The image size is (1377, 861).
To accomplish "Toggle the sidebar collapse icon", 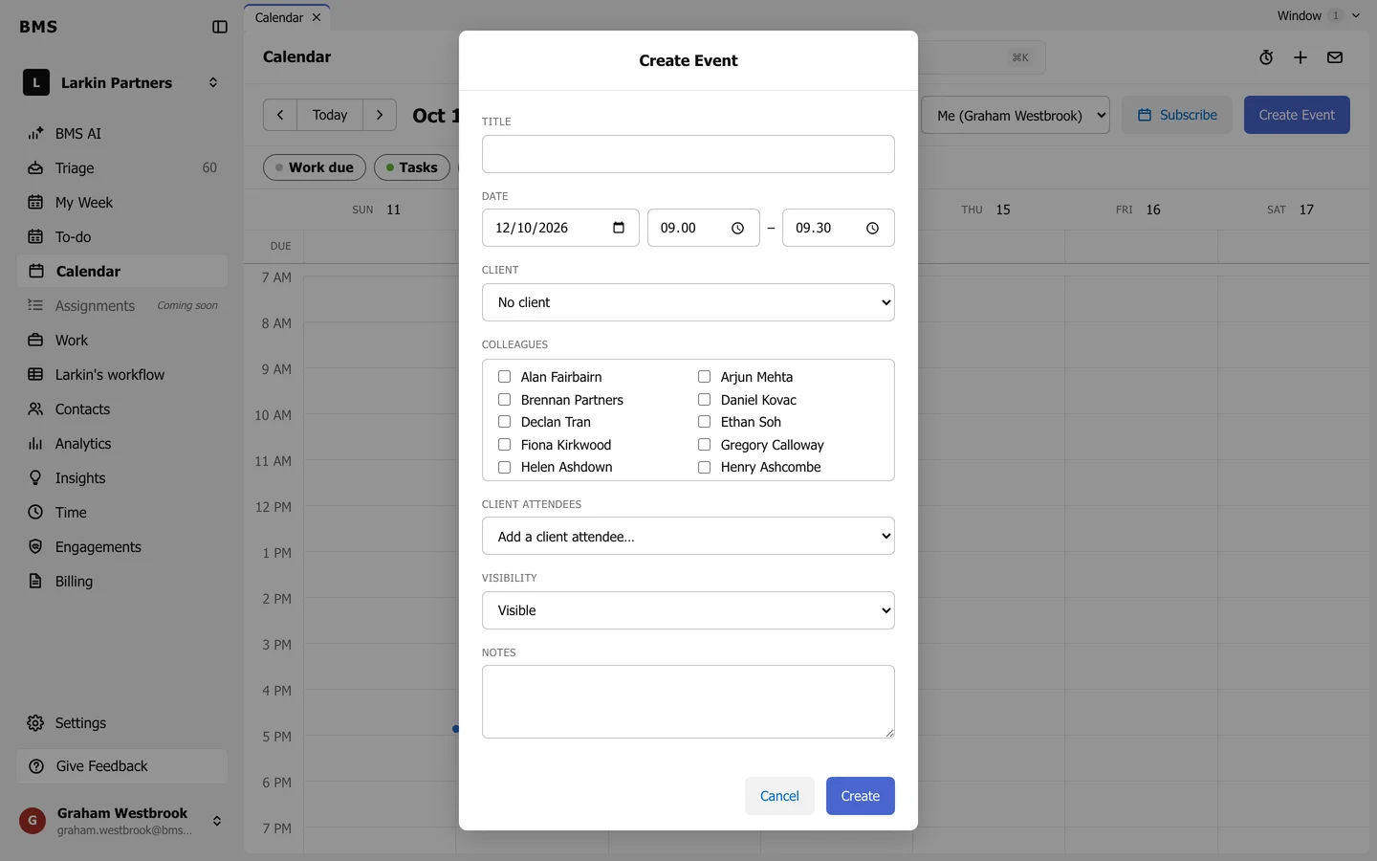I will pyautogui.click(x=220, y=27).
